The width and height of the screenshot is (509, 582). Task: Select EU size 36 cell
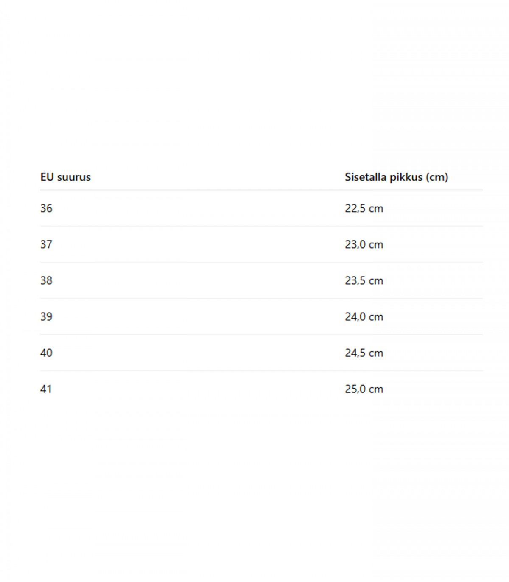(x=46, y=208)
